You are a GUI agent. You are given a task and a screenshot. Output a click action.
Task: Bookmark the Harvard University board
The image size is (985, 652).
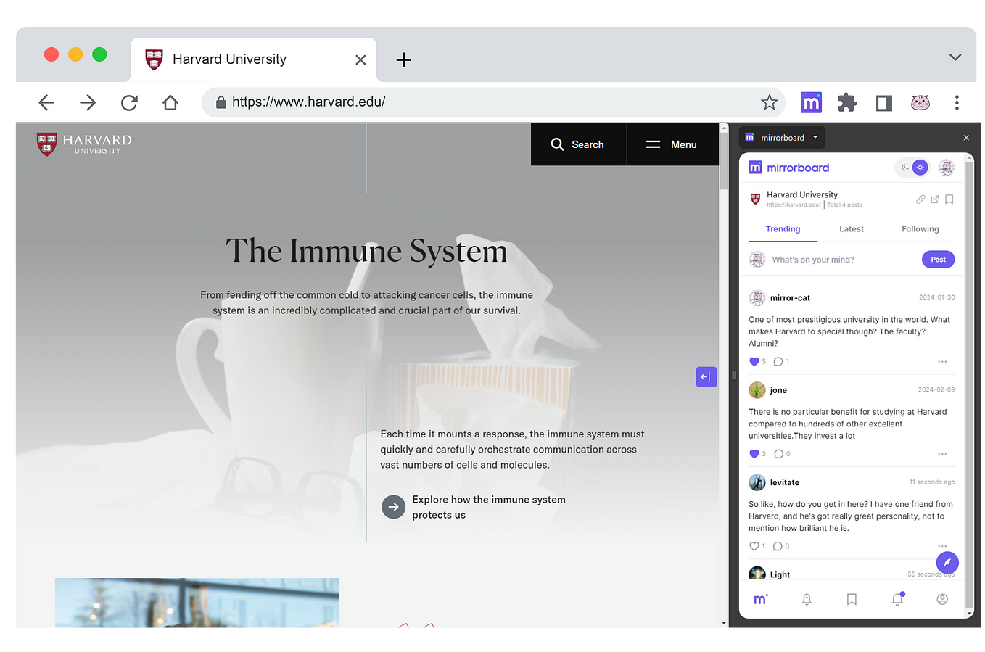click(949, 199)
